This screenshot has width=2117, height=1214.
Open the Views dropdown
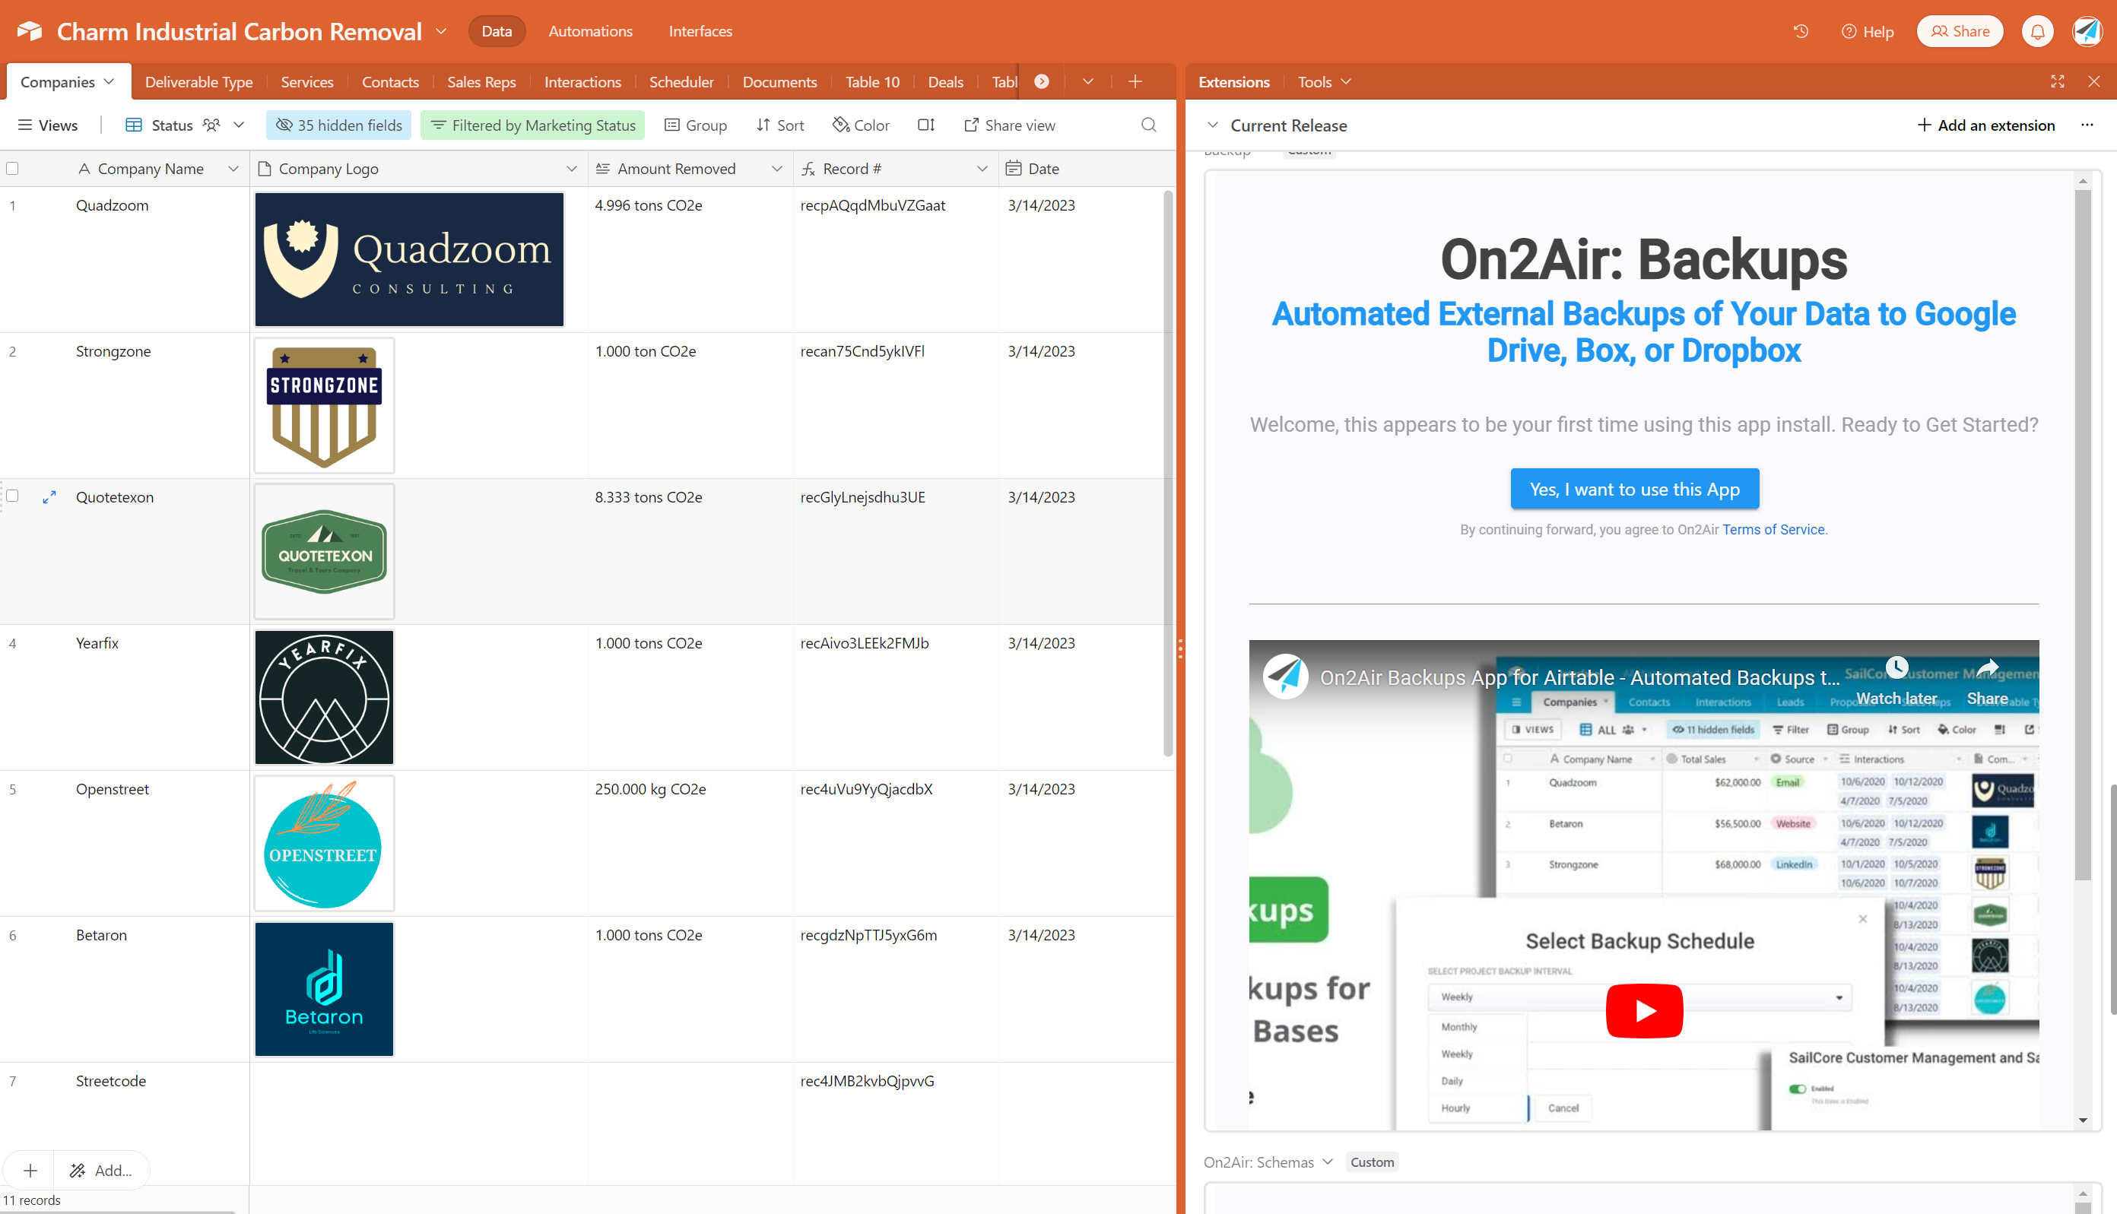point(48,125)
